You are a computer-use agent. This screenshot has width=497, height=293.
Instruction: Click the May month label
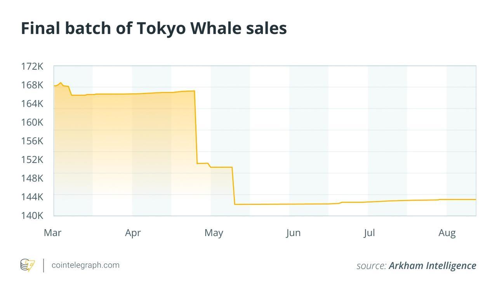coord(214,233)
